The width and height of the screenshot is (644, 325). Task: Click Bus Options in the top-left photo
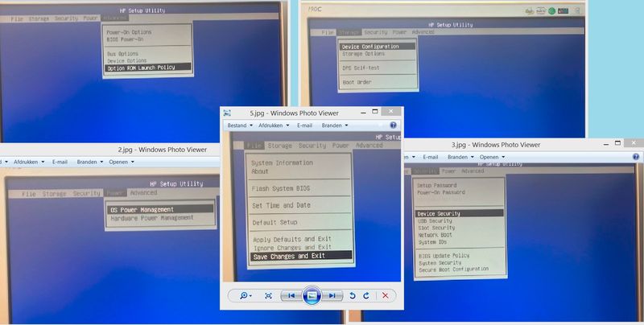tap(123, 54)
